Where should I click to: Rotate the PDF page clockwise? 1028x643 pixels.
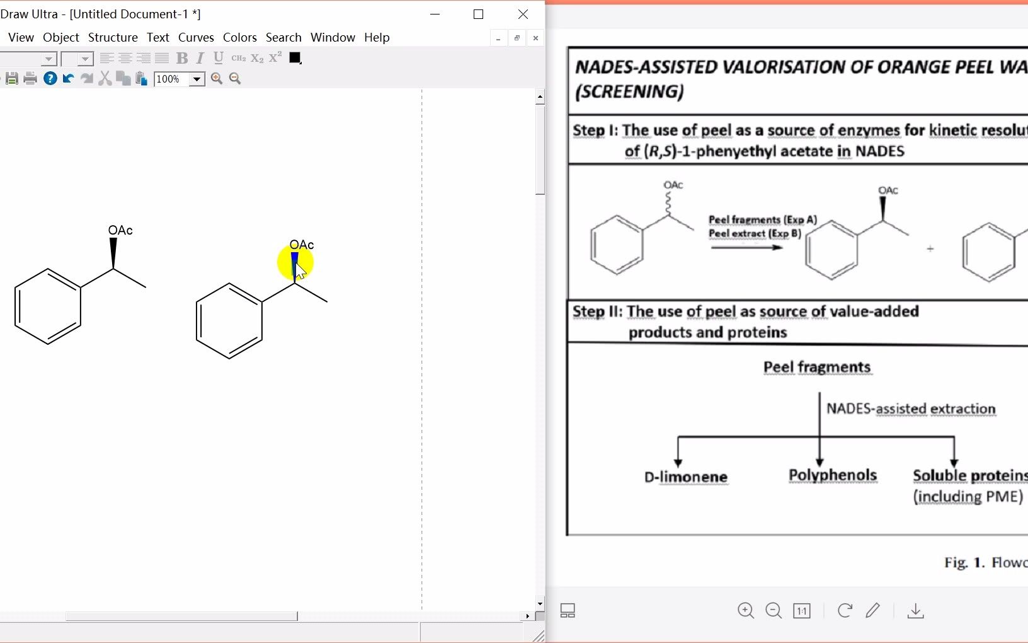(843, 610)
